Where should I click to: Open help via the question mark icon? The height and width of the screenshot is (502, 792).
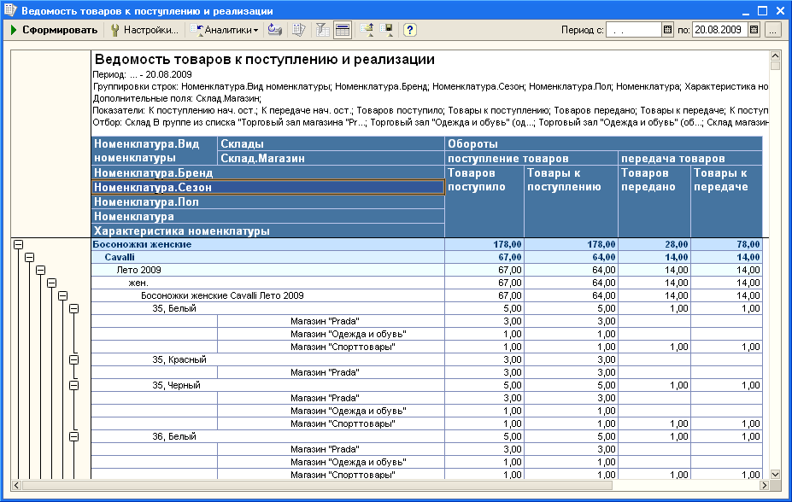click(409, 30)
